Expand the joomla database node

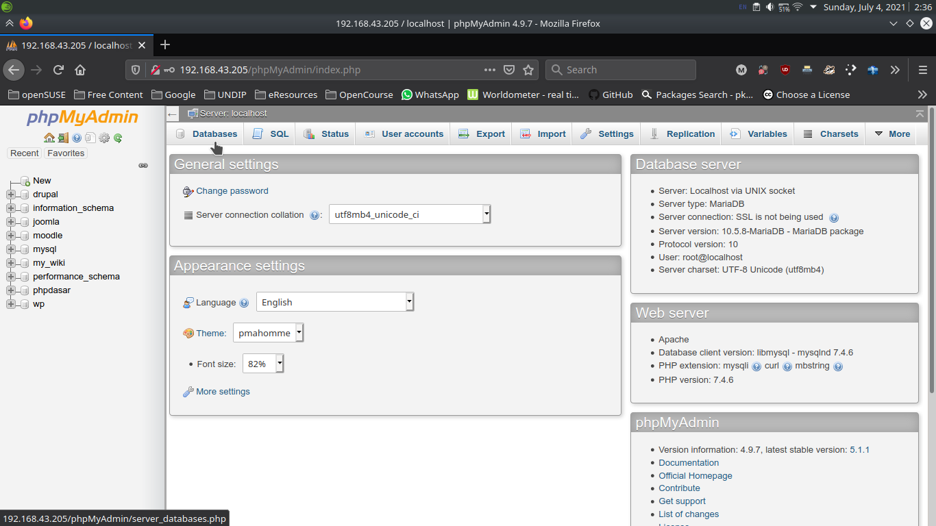click(10, 222)
